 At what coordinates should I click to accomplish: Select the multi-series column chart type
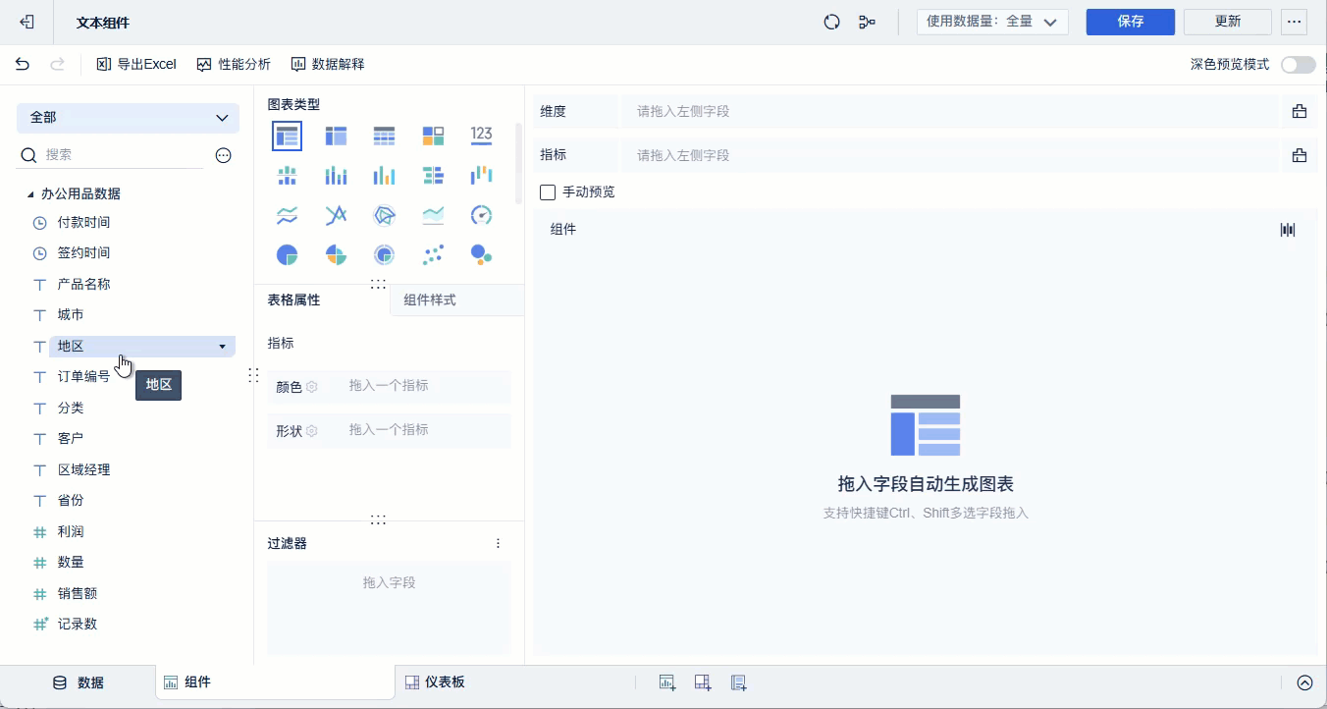384,176
